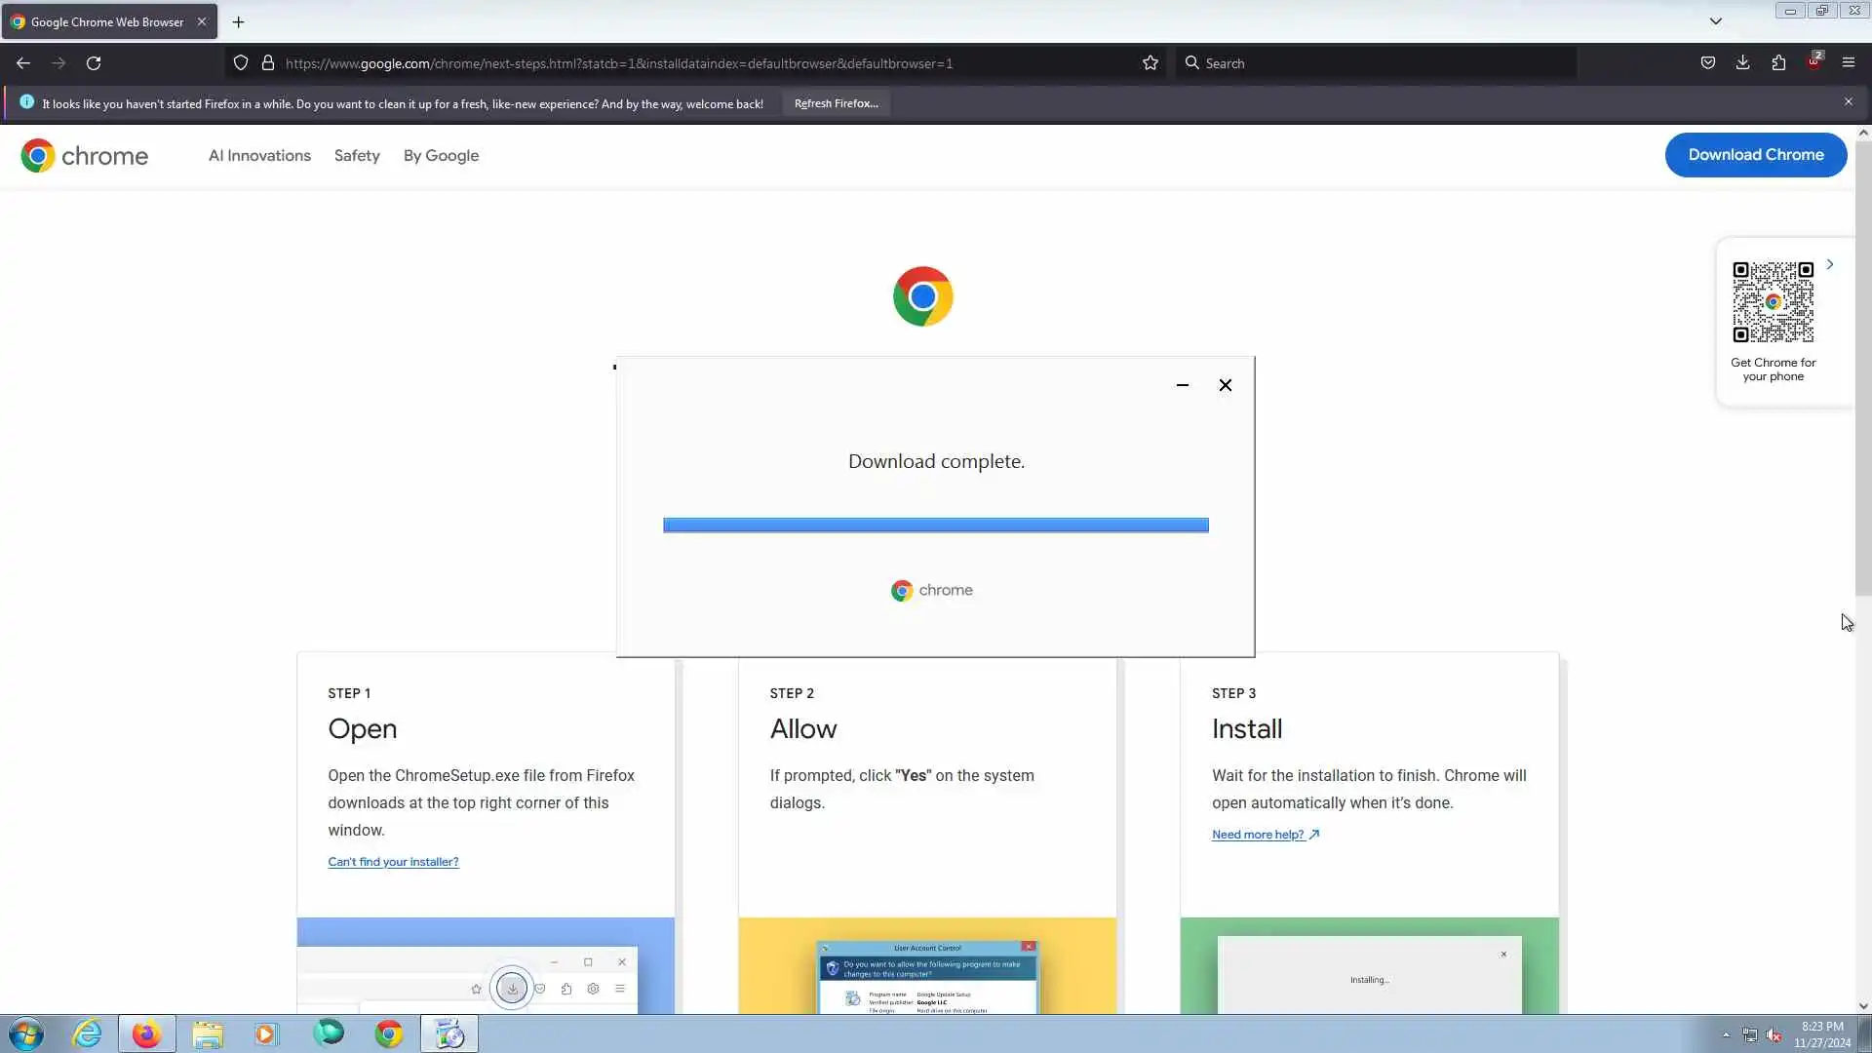Click the blue download progress bar
This screenshot has width=1872, height=1053.
point(935,526)
